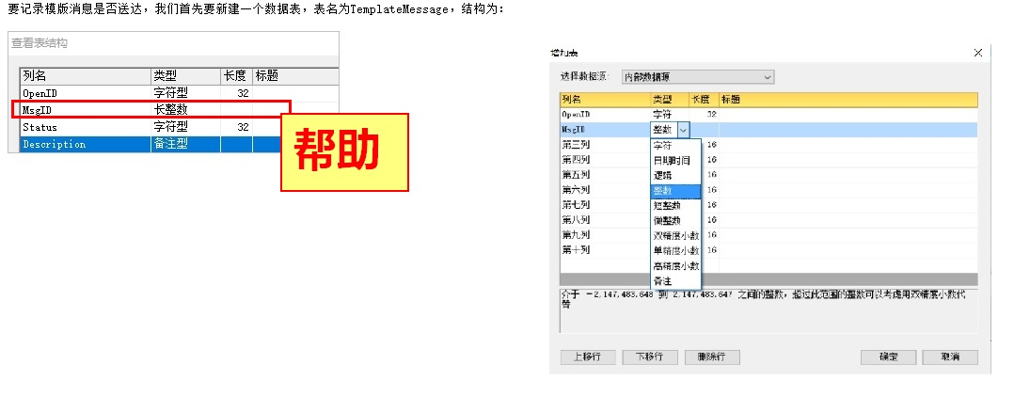
Task: Click the 删除行 delete row button
Action: coord(711,357)
